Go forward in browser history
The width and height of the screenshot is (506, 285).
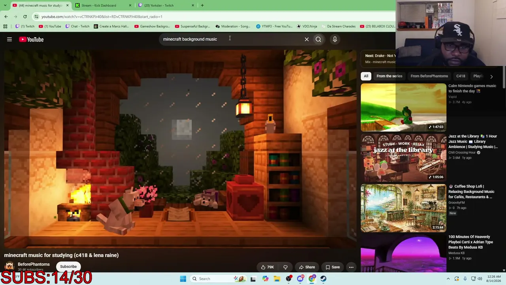pyautogui.click(x=15, y=17)
